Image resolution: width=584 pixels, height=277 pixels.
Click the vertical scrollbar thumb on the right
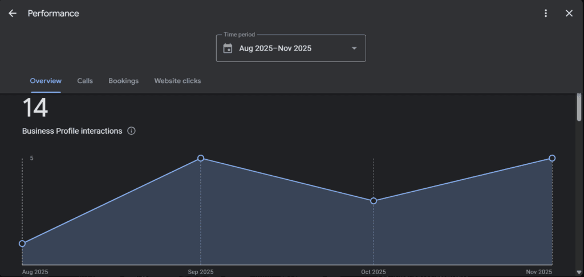point(579,107)
